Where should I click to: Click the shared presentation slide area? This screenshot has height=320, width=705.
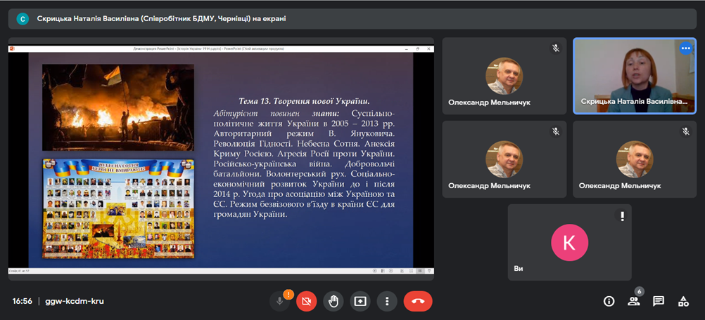click(x=221, y=160)
